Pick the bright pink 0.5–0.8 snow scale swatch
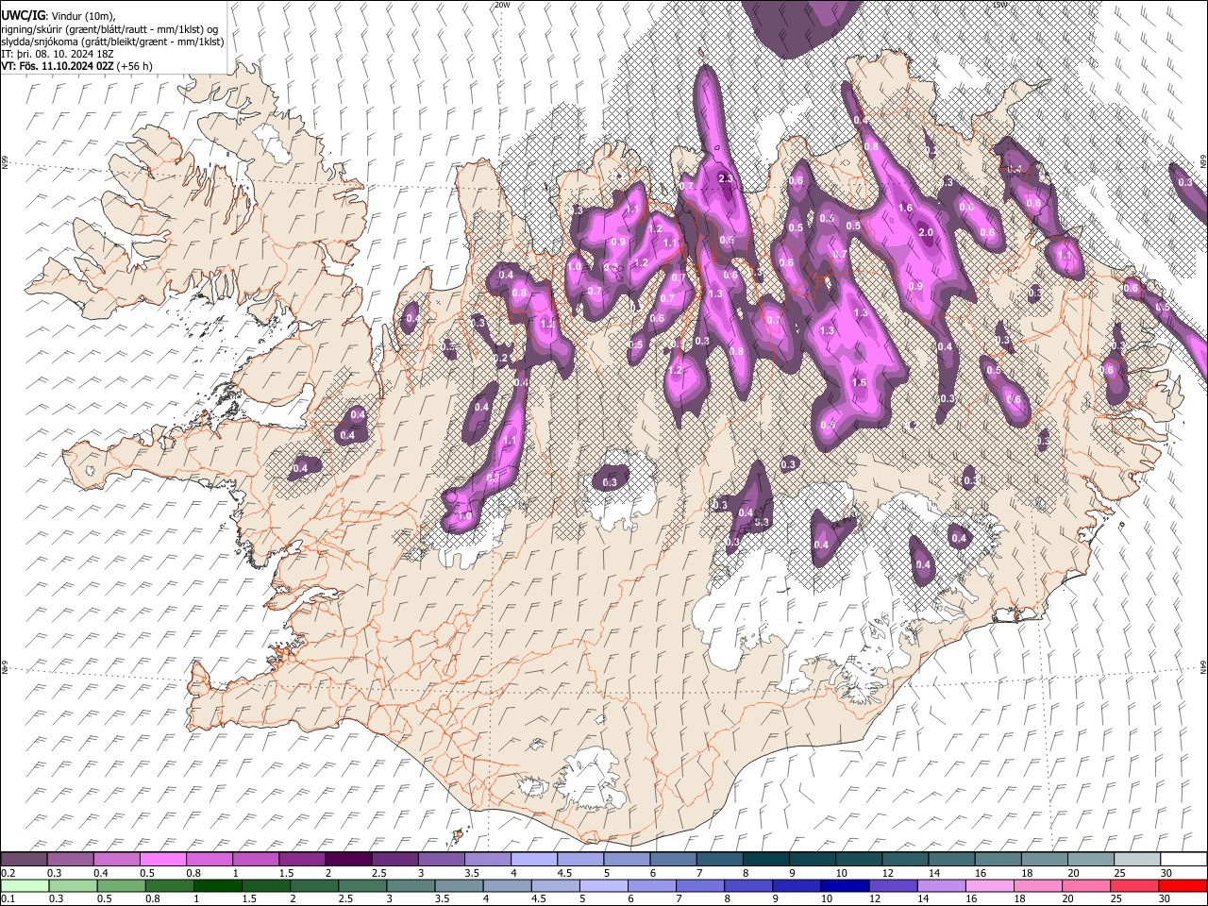The width and height of the screenshot is (1208, 906). pos(163,860)
